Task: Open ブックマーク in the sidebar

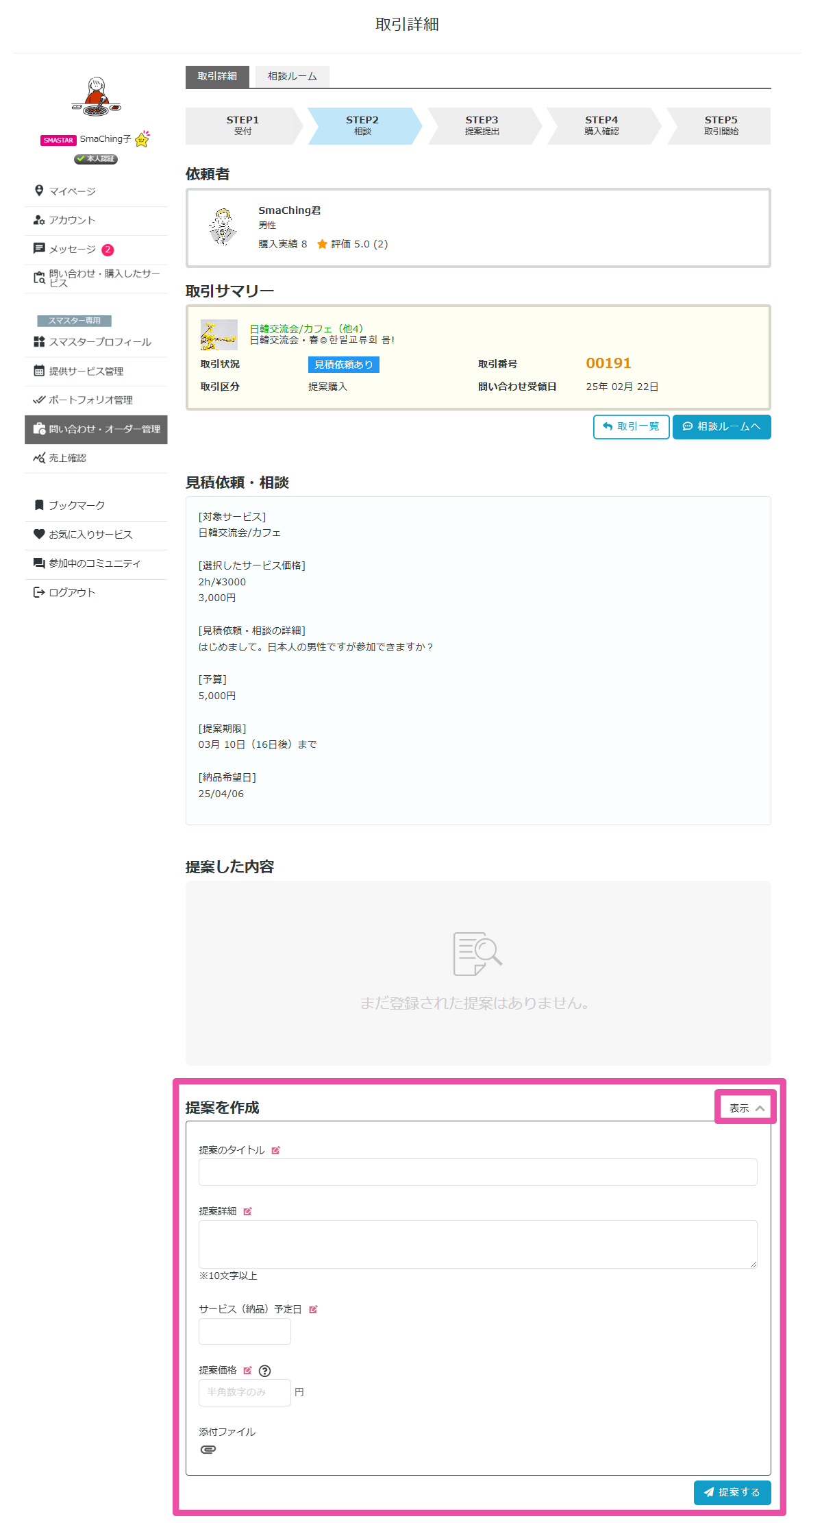Action: tap(77, 505)
